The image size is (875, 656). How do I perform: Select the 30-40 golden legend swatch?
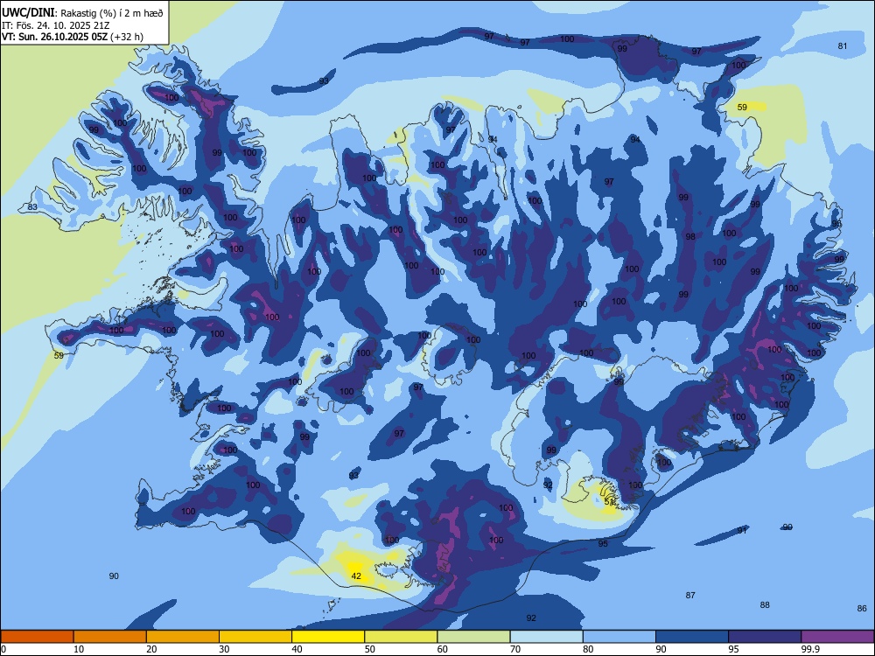(x=255, y=637)
